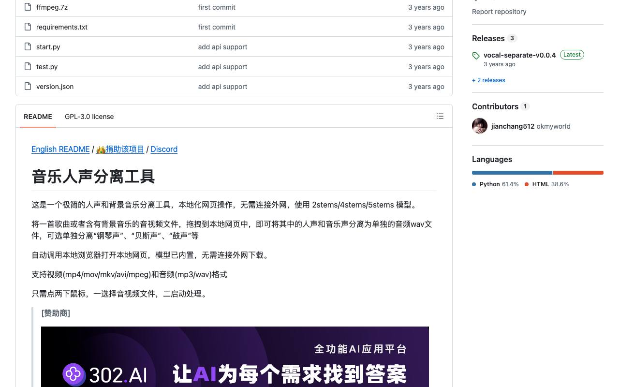619x387 pixels.
Task: Click '3 years ago' on version.json row
Action: tap(426, 87)
